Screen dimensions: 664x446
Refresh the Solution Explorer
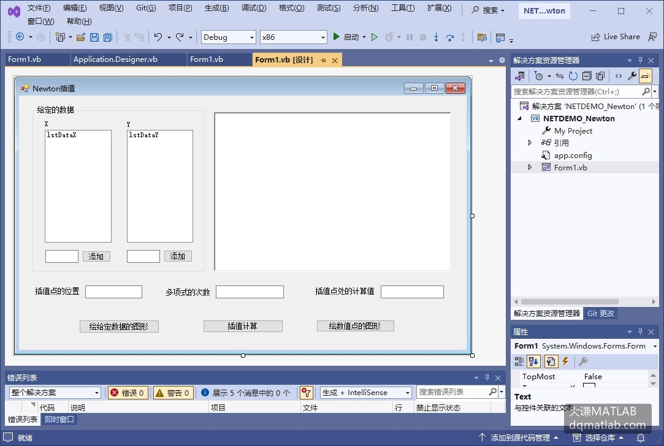pyautogui.click(x=573, y=76)
